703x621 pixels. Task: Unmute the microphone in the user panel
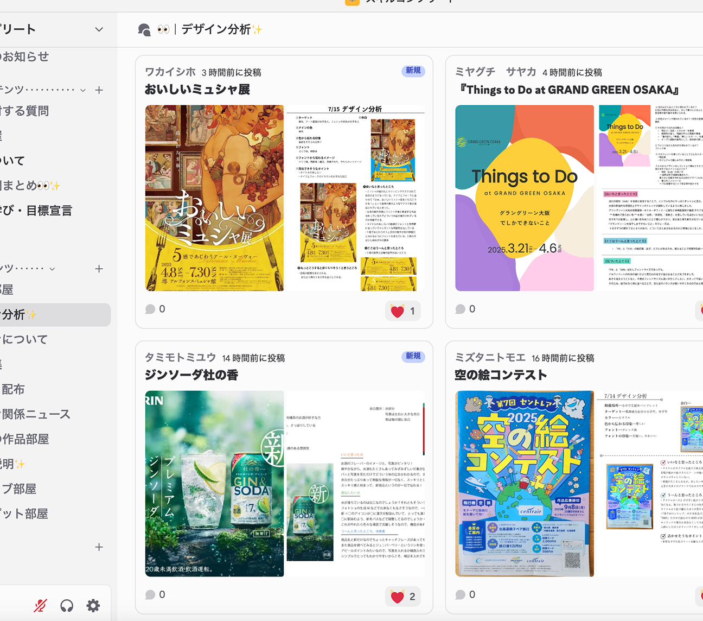point(40,605)
